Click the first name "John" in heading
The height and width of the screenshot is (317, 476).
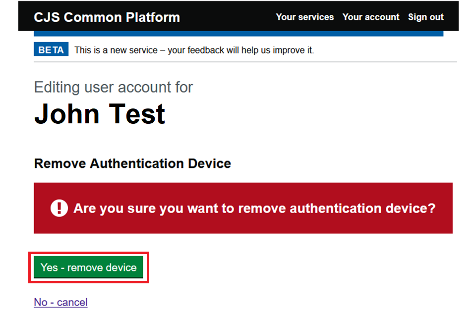(68, 113)
